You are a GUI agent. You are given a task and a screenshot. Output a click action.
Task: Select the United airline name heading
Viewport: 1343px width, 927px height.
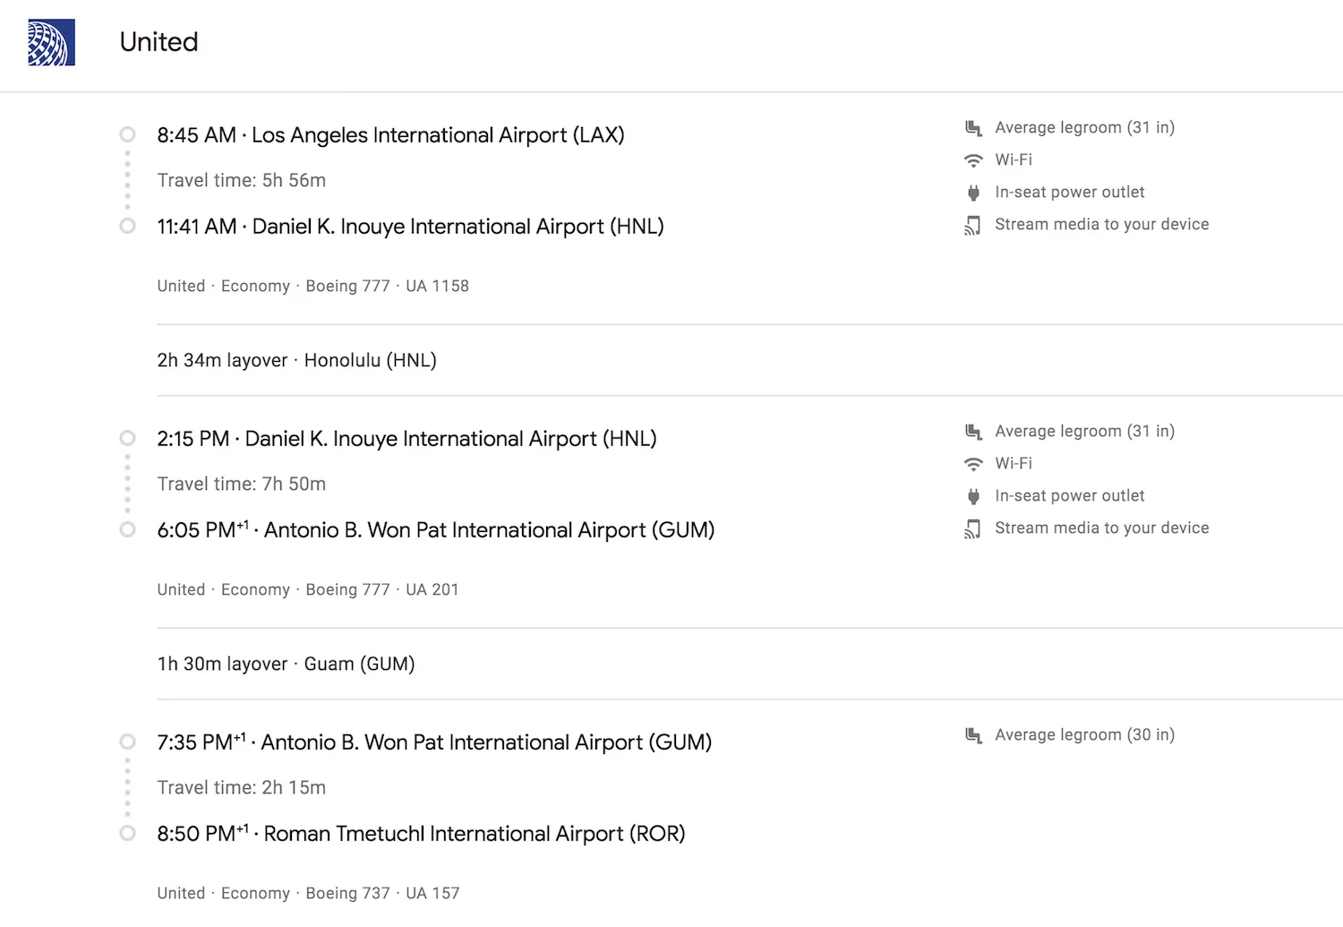[159, 42]
